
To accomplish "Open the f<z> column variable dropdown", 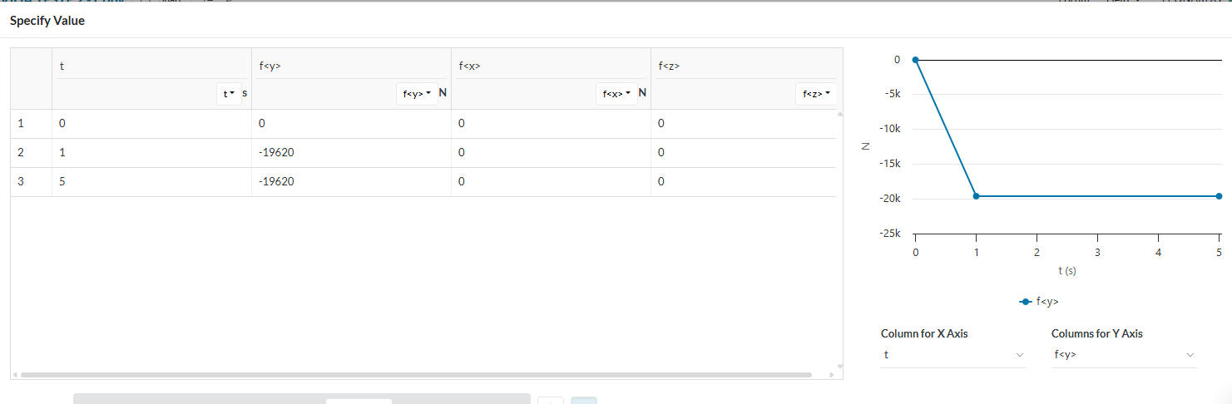I will [x=814, y=94].
